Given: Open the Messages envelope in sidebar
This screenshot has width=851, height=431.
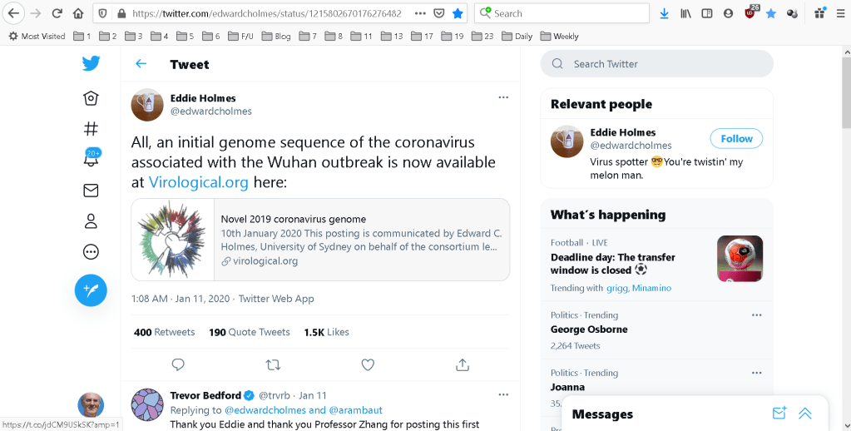Looking at the screenshot, I should (x=91, y=191).
